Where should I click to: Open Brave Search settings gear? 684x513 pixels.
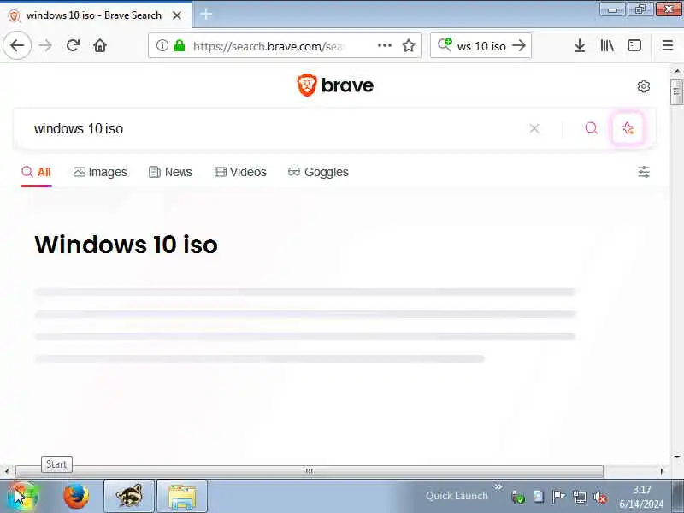point(644,86)
